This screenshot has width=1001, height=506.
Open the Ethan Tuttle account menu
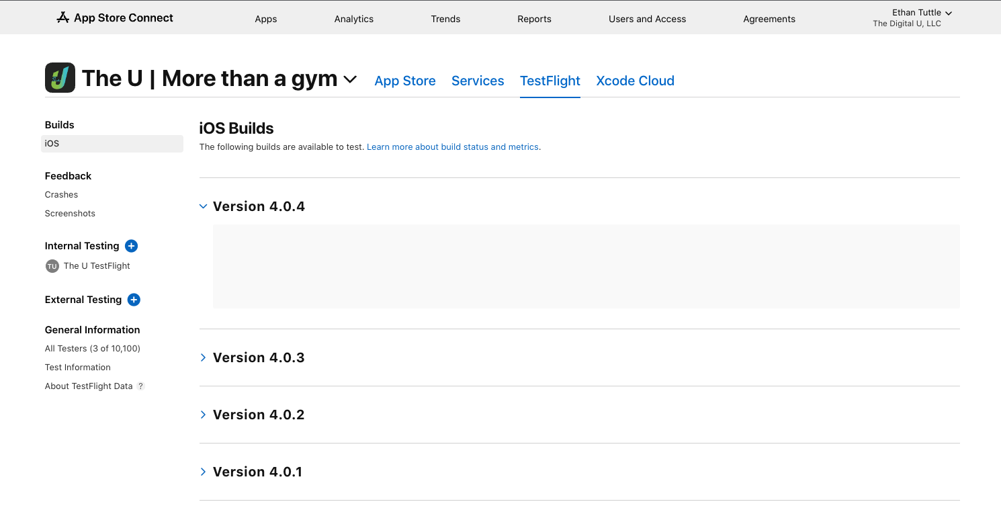921,13
